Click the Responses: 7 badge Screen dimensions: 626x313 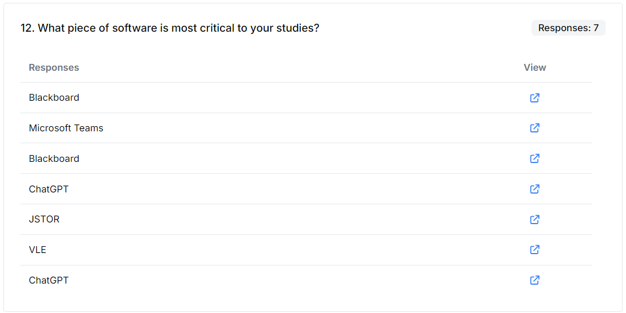568,28
